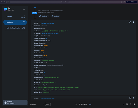Viewport: 138px width, 108px height.
Task: Click the poll null value
Action: (x=40, y=68)
